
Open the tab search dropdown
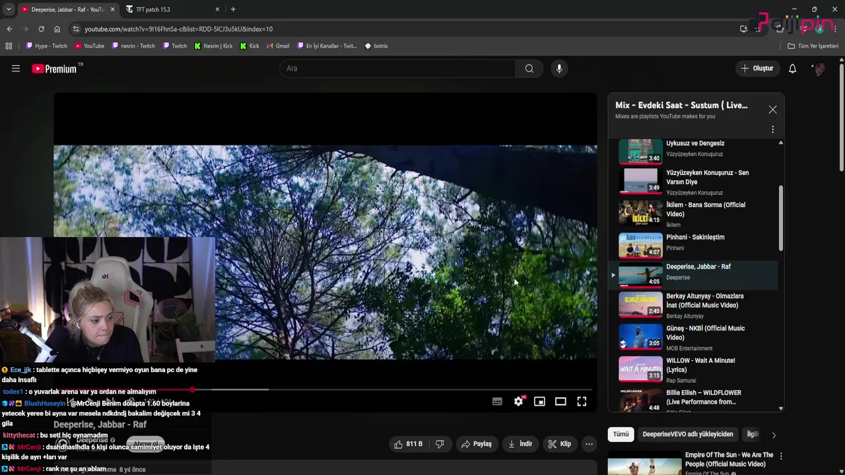coord(9,9)
